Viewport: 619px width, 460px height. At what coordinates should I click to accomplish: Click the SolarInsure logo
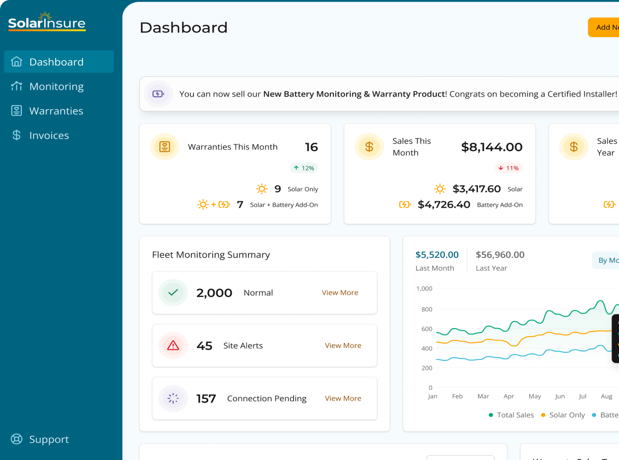pyautogui.click(x=47, y=22)
